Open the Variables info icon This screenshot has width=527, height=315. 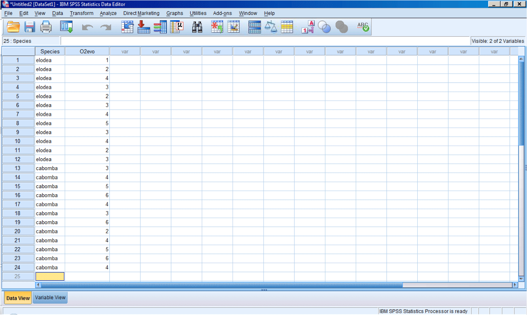pyautogui.click(x=160, y=27)
